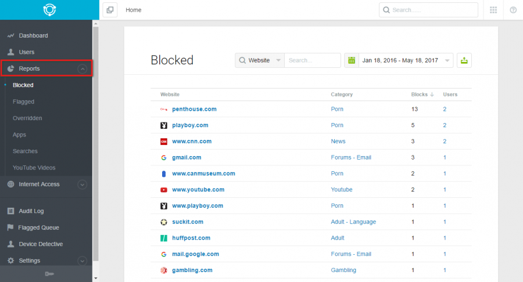Select YouTube Videos under Reports
This screenshot has width=523, height=282.
tap(34, 168)
